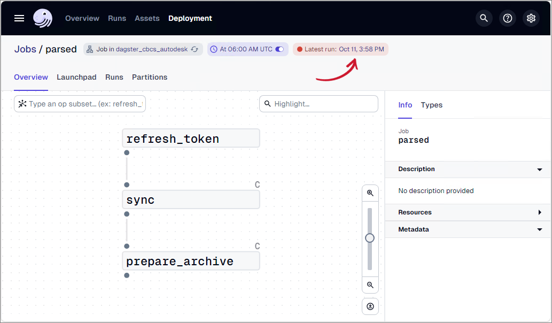This screenshot has height=323, width=552.
Task: Click the Dagster octopus logo
Action: click(43, 18)
